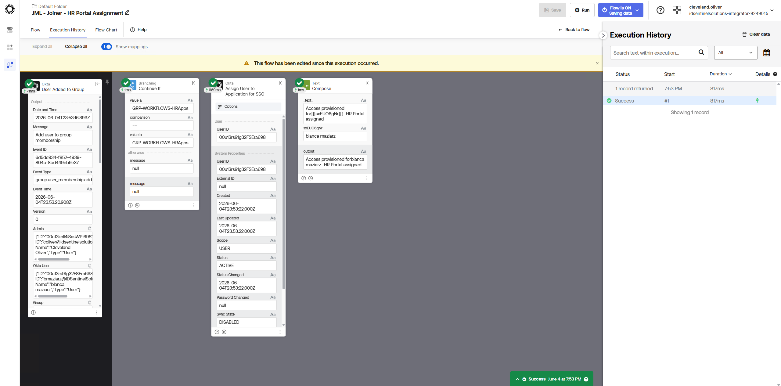Viewport: 781px width, 386px height.
Task: Click the Default Folder breadcrumb
Action: point(49,6)
